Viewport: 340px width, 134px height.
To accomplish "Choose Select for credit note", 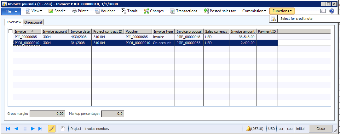I will click(296, 19).
